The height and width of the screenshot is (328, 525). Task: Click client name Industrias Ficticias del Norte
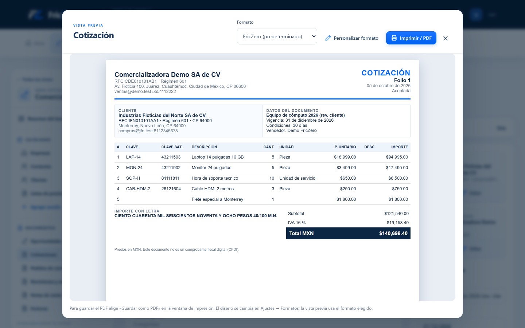click(162, 115)
